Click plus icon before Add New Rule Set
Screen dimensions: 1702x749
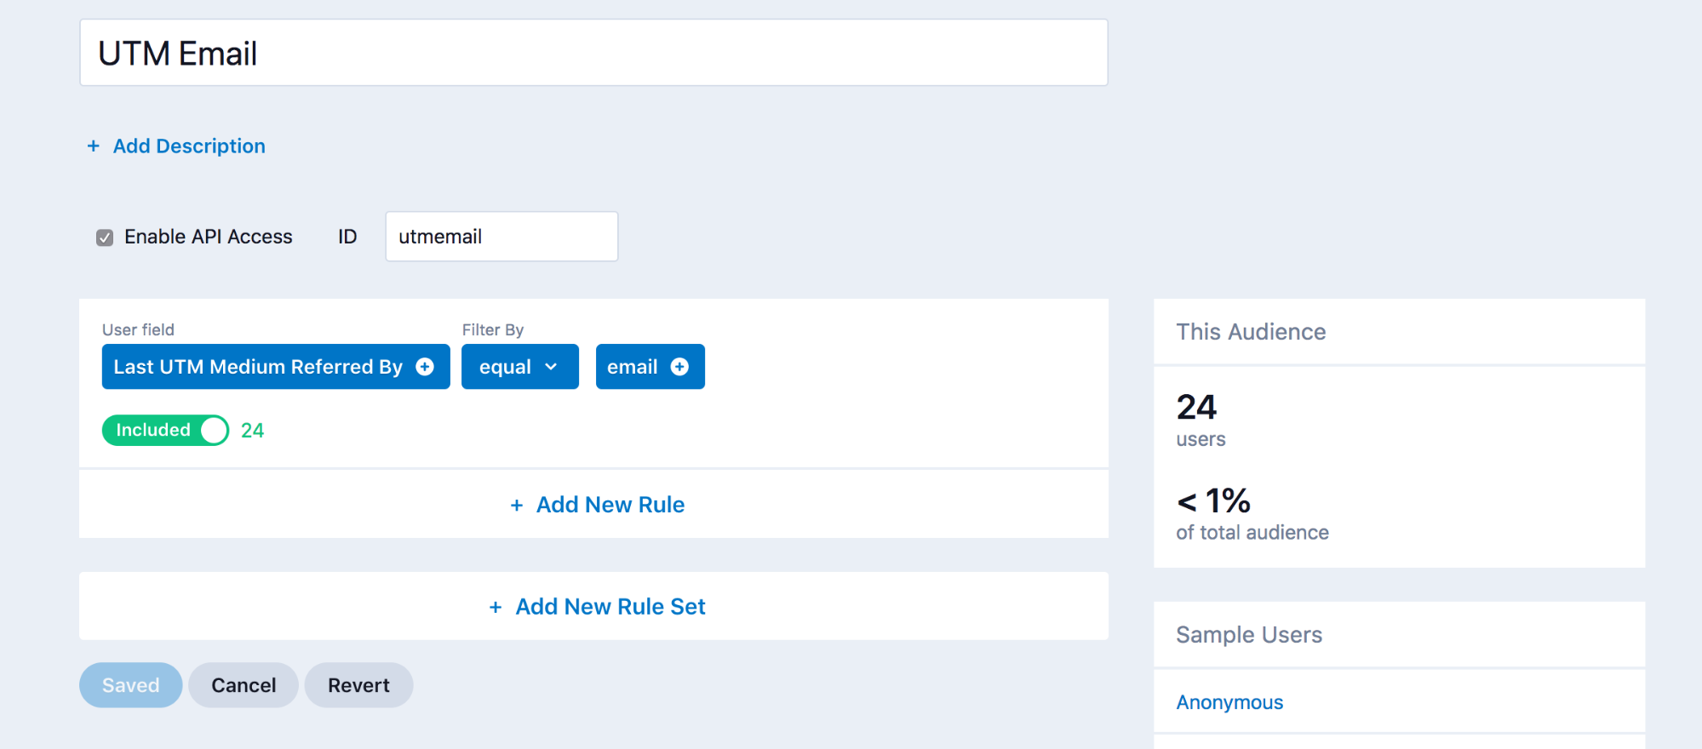click(x=496, y=607)
